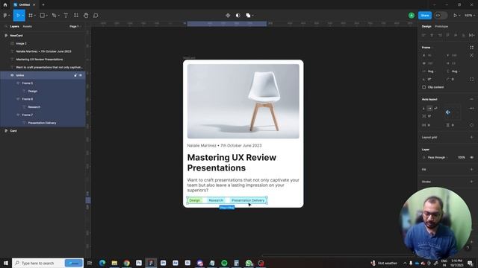Select the Rectangle shape tool

click(43, 15)
